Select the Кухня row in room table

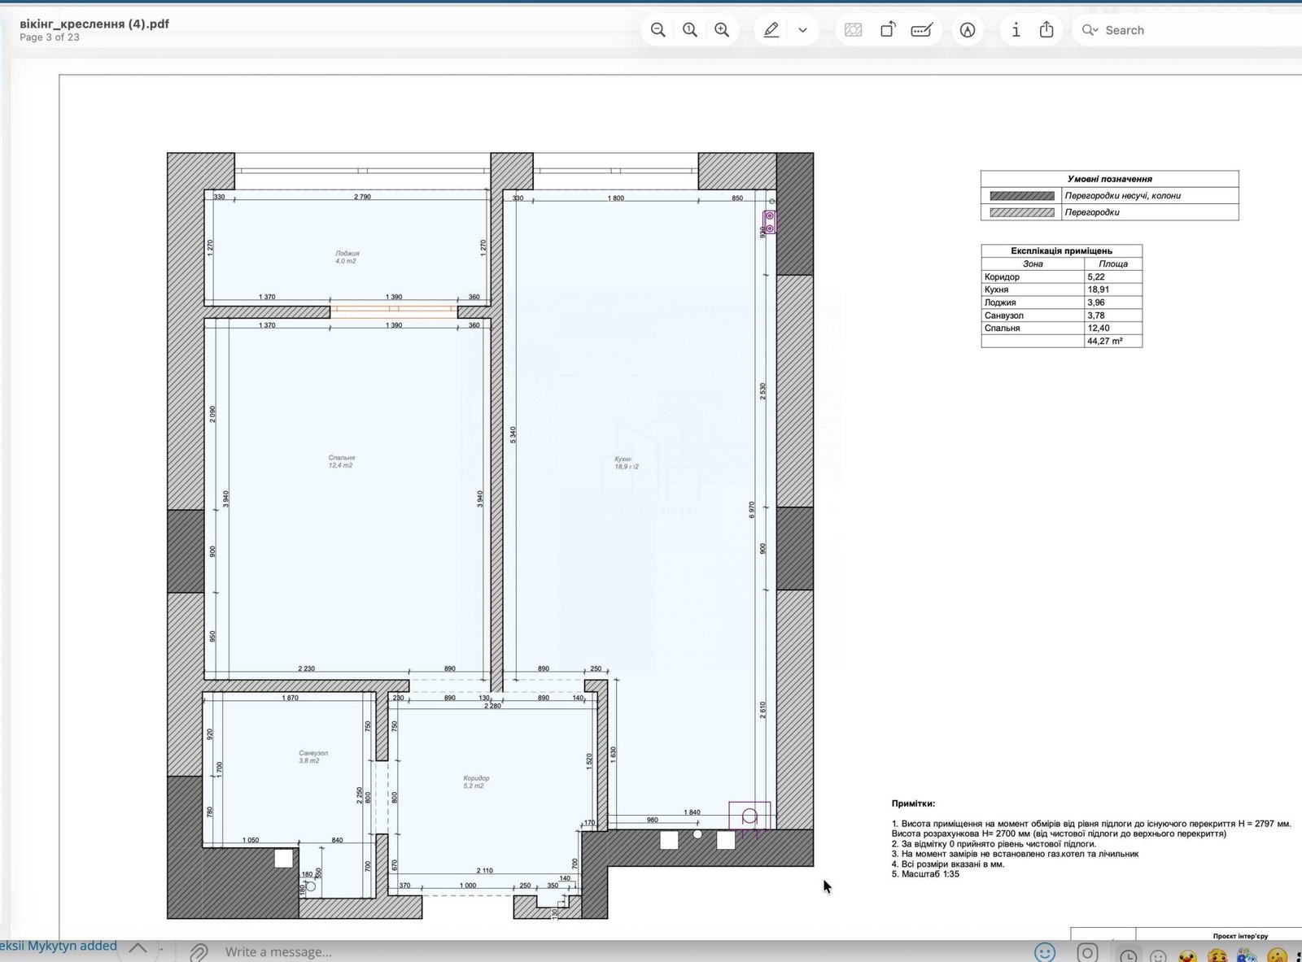(x=1061, y=289)
